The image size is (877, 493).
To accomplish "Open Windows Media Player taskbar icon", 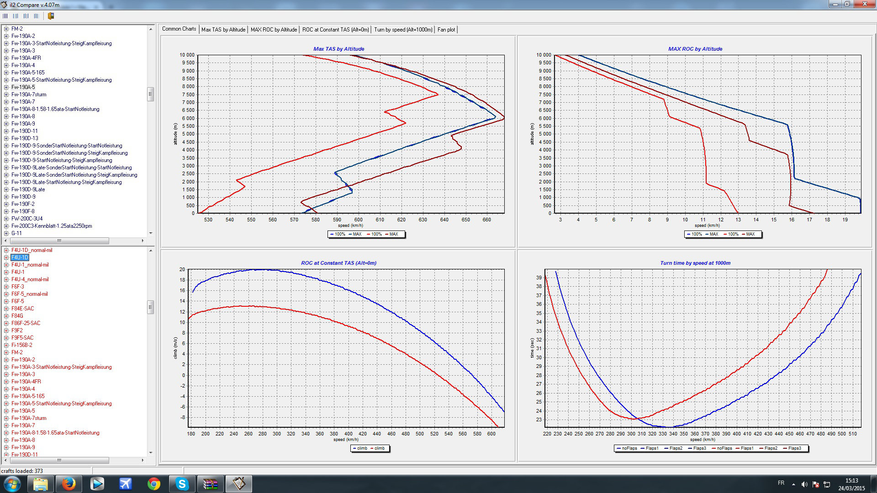I will (x=97, y=484).
